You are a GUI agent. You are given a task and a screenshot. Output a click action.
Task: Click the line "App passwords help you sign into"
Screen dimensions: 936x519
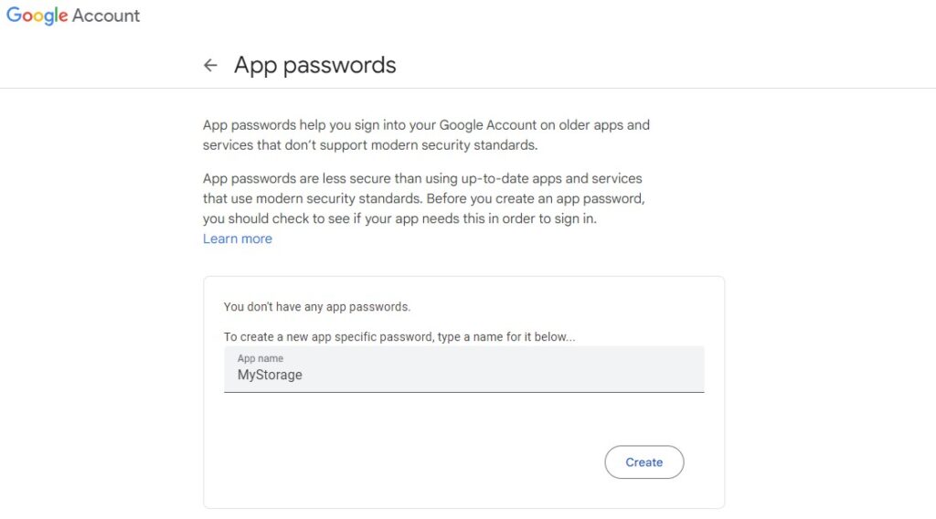click(x=426, y=125)
